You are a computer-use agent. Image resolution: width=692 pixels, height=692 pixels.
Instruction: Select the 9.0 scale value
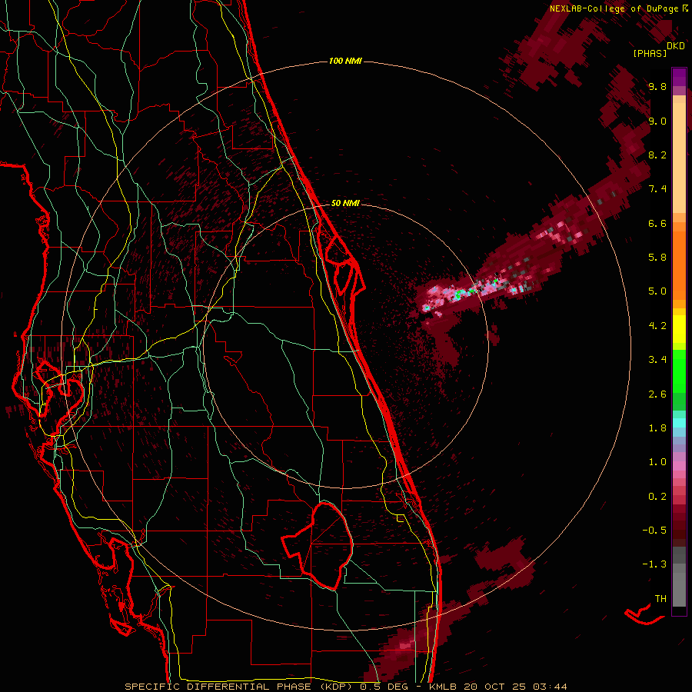click(x=657, y=121)
